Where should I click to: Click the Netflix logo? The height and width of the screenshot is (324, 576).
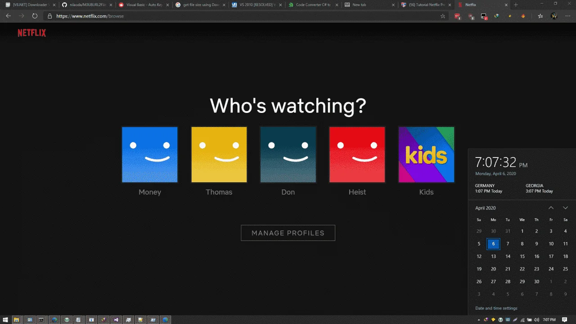pos(31,33)
